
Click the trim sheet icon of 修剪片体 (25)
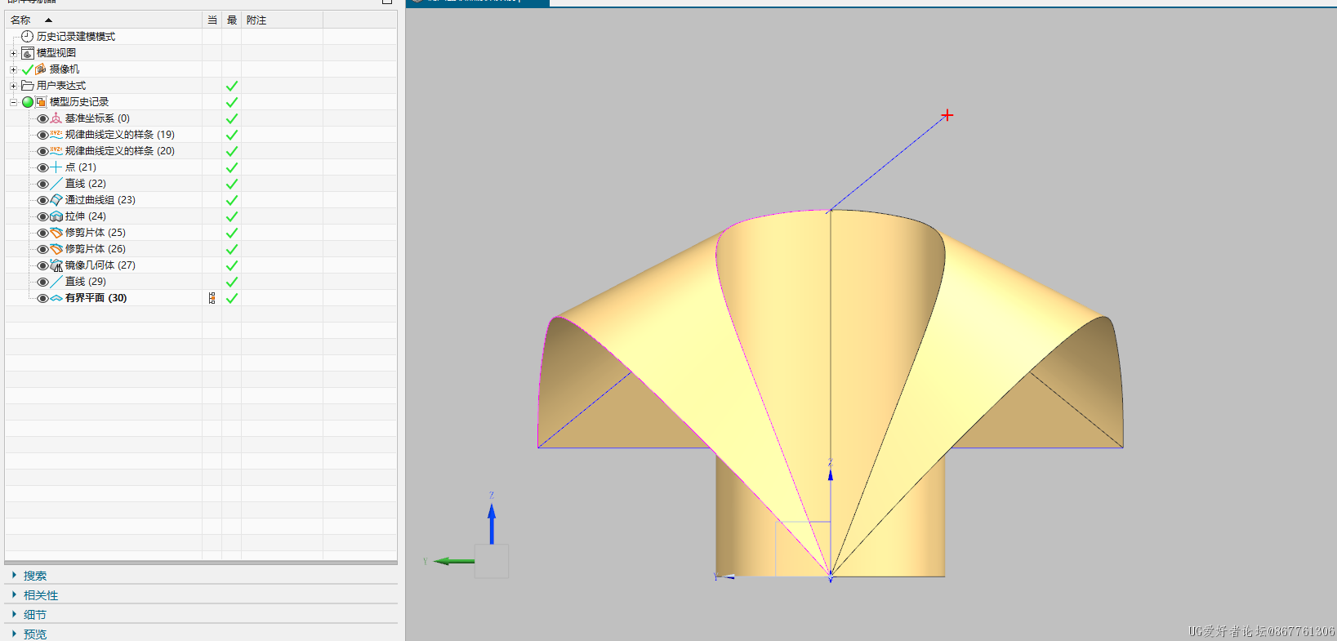click(x=56, y=233)
